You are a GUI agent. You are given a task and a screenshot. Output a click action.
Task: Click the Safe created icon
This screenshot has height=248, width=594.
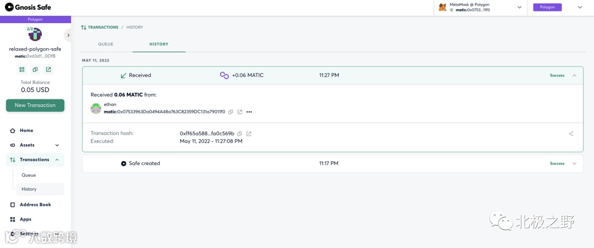[124, 164]
